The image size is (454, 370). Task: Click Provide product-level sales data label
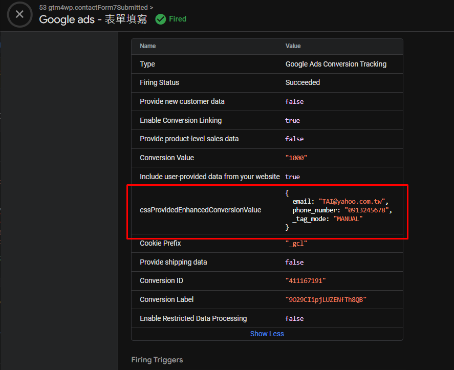coord(189,139)
